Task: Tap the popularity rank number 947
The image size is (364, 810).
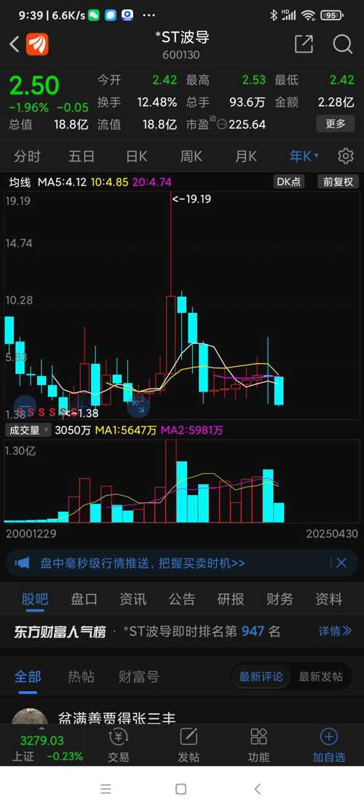Action: 253,631
